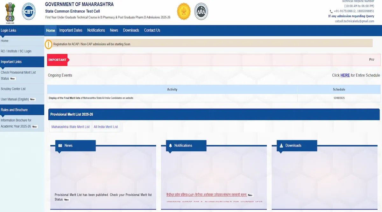Open Check Provisional Merit List Status sidebar link
382x212 pixels.
coord(18,75)
